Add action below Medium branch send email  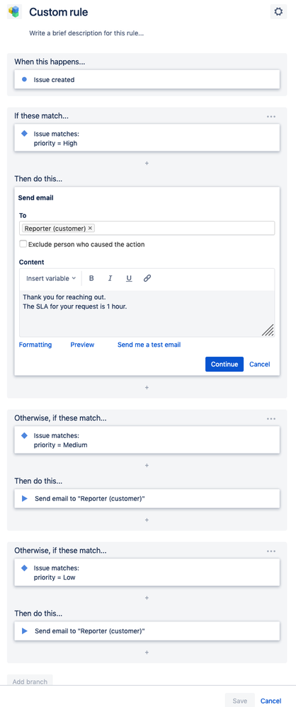tap(147, 520)
